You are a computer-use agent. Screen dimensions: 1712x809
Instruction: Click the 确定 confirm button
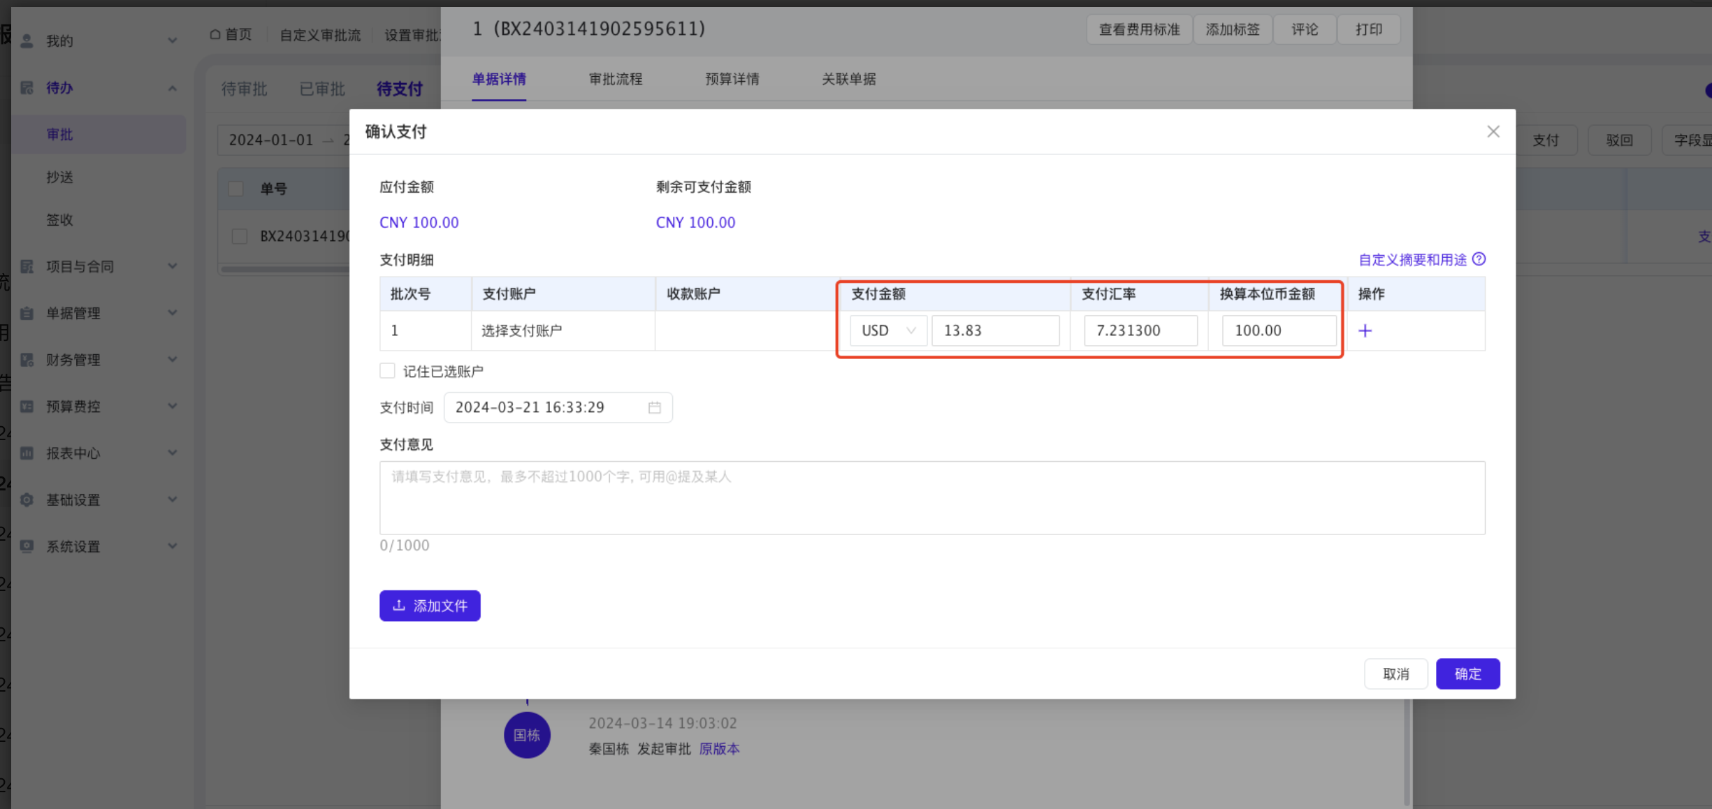pos(1467,673)
